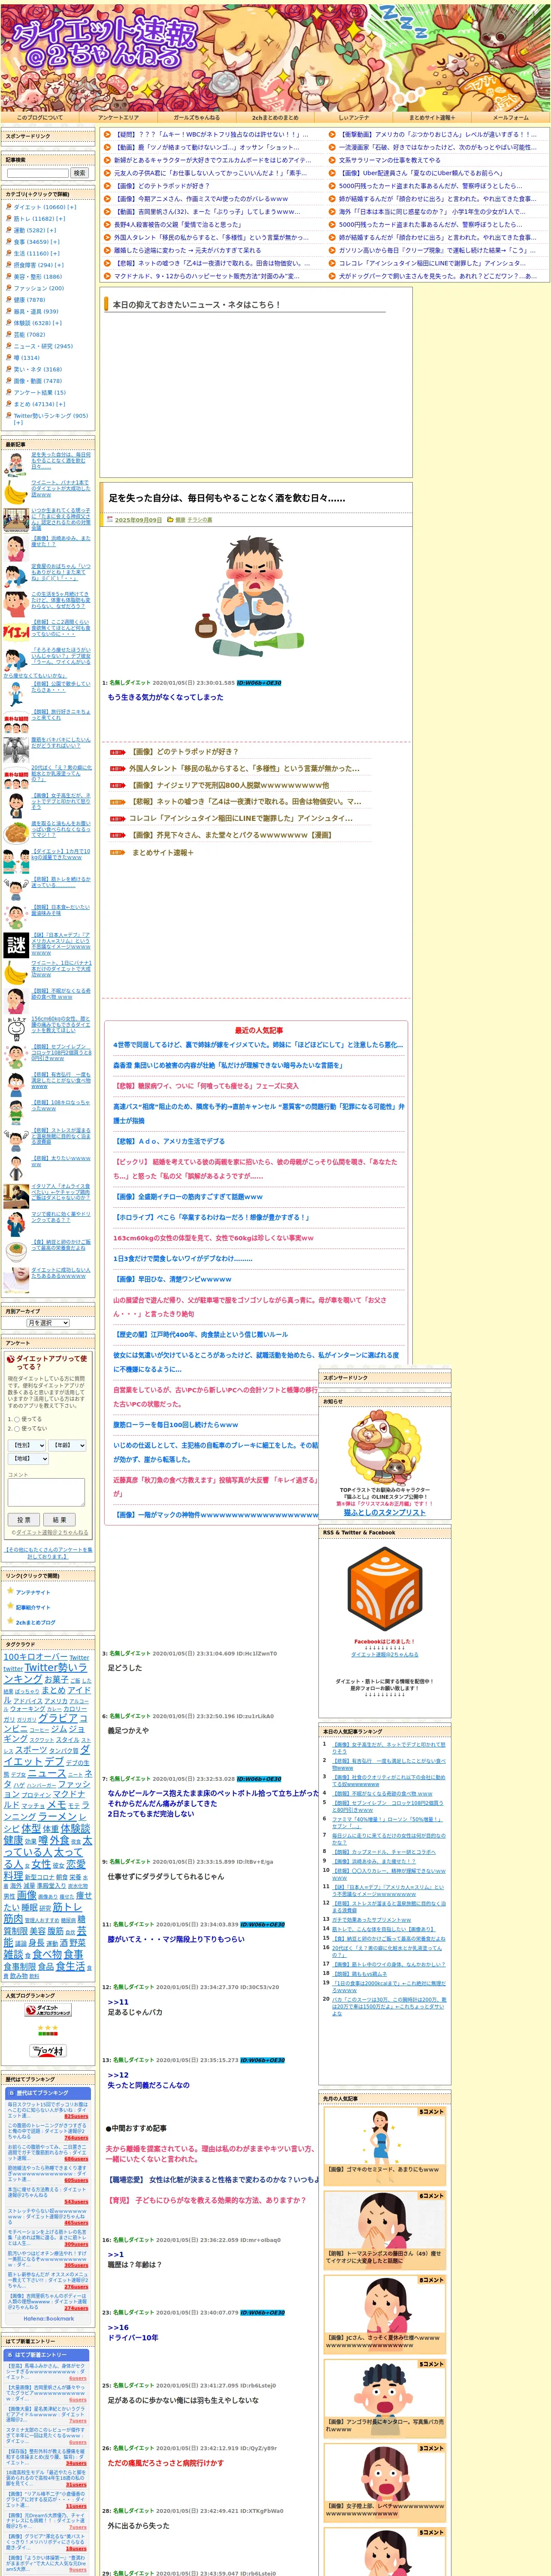The image size is (551, 2576).
Task: Click the Hatena B icon in 歴代はてブランキング
Action: 11,2092
